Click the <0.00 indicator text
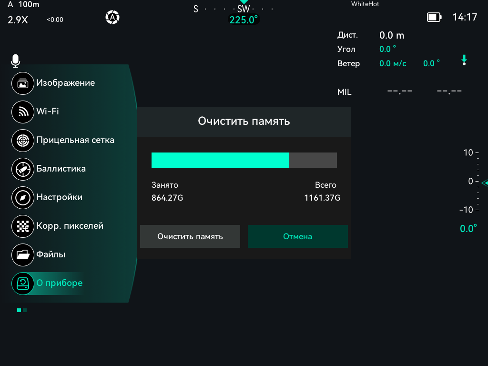488x366 pixels. click(55, 20)
